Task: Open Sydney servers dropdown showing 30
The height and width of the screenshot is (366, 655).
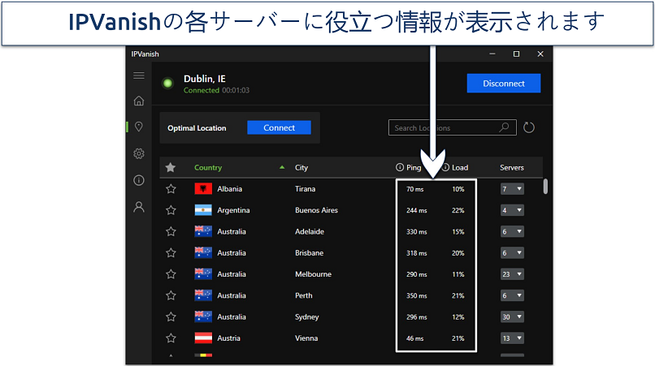Action: tap(512, 317)
